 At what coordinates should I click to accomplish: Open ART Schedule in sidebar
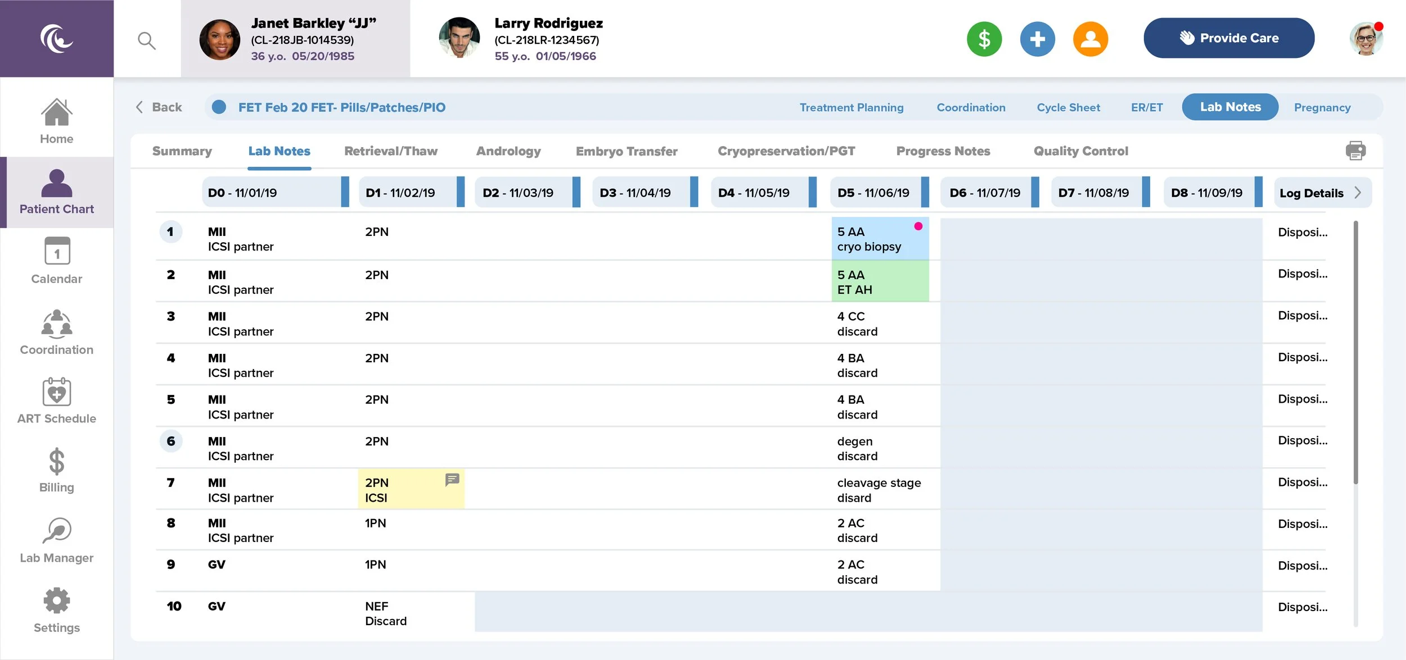click(x=56, y=401)
